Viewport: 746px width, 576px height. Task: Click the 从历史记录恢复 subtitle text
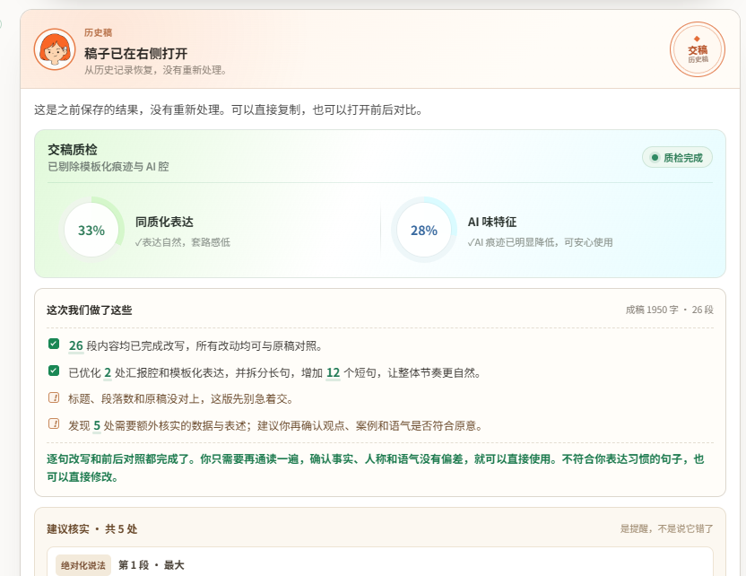(156, 70)
